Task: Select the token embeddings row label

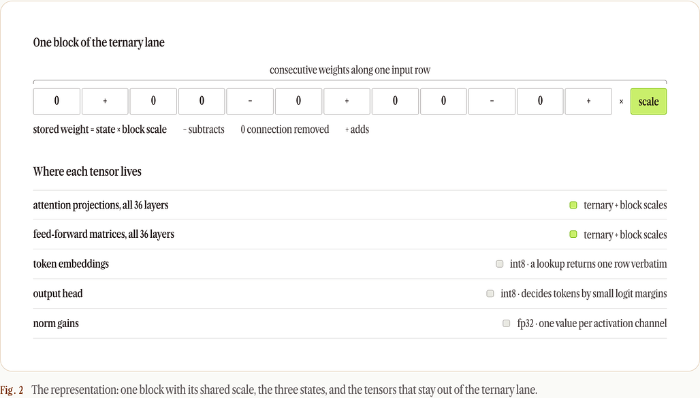Action: click(71, 264)
